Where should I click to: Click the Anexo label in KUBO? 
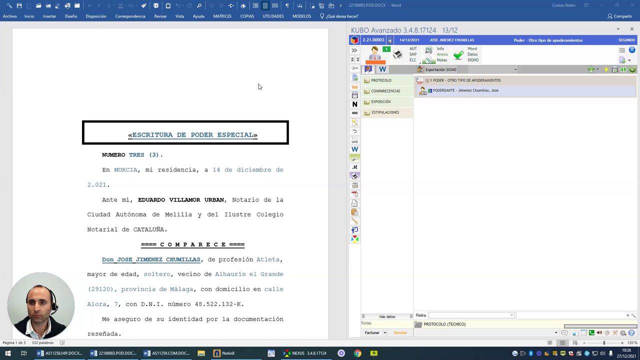[x=442, y=54]
